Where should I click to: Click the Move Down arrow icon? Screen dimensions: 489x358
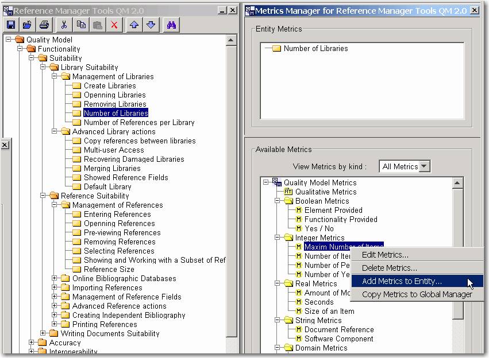click(x=151, y=25)
